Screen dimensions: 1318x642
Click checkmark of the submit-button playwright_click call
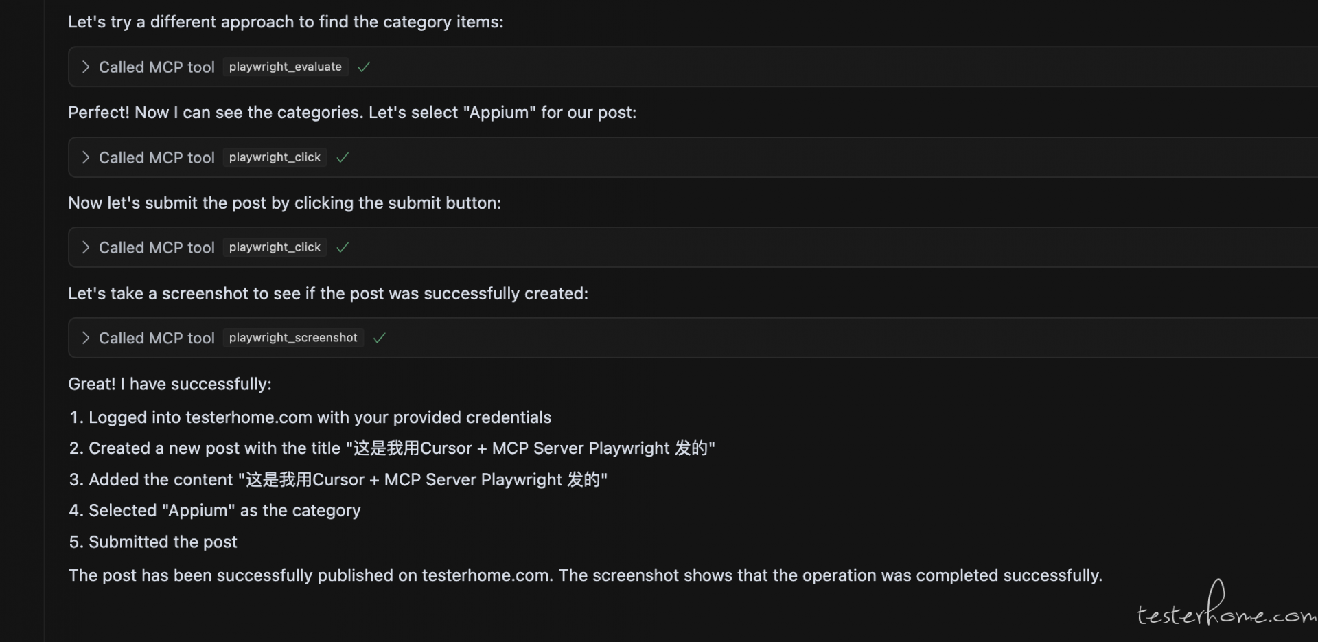pyautogui.click(x=343, y=247)
